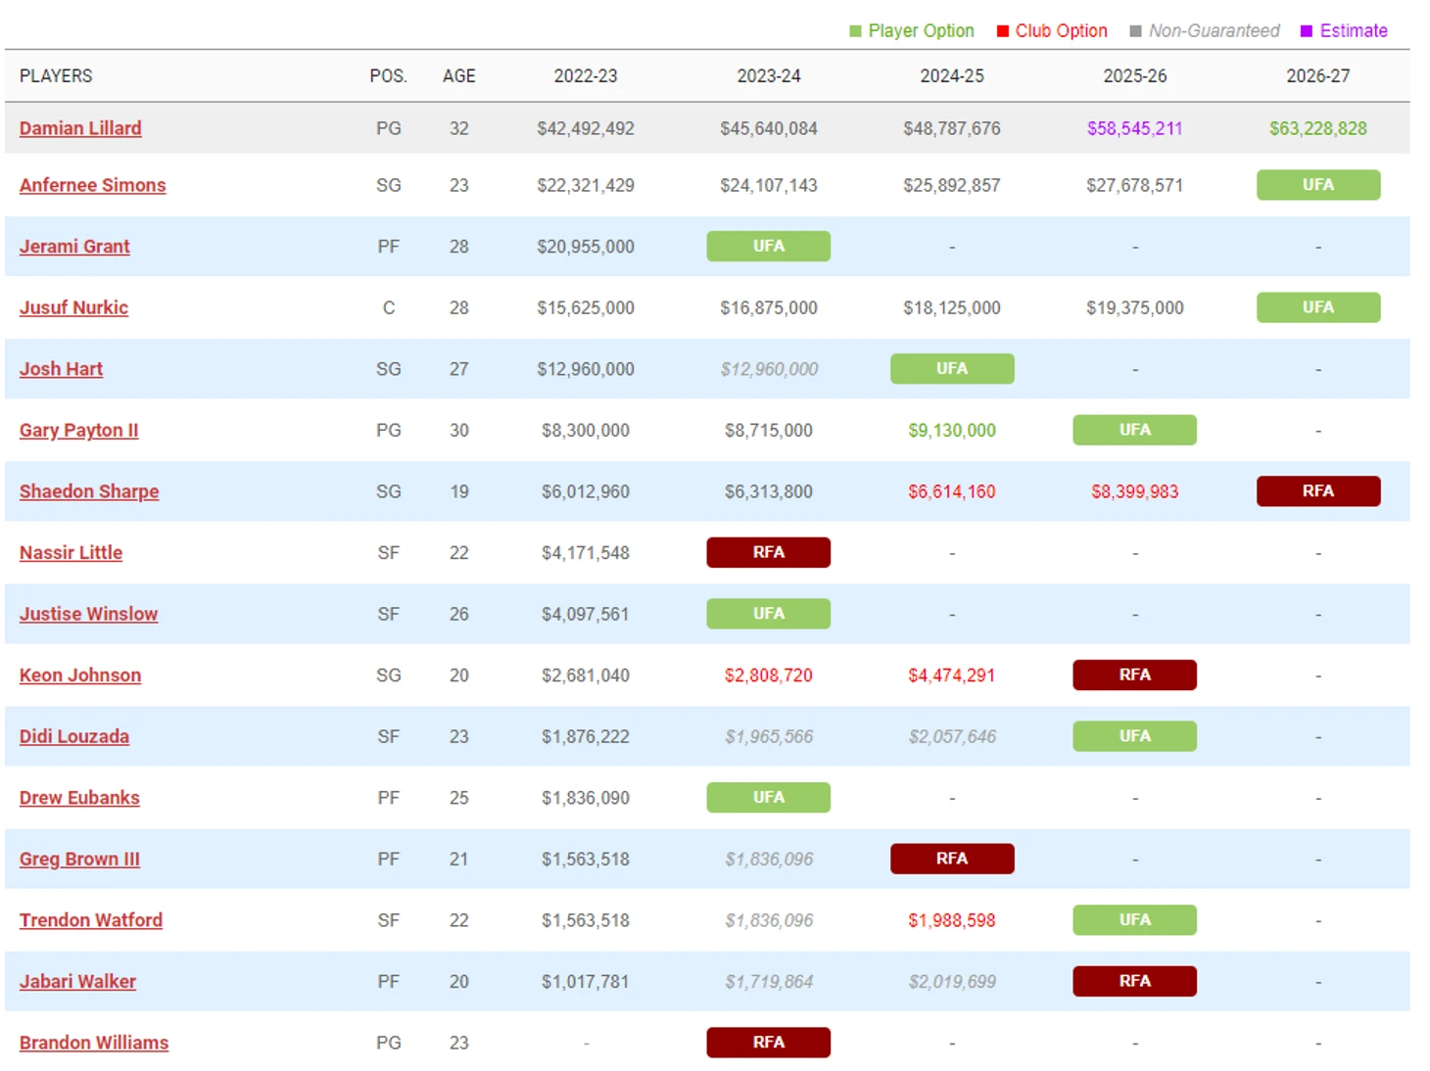Screen dimensions: 1430x1071
Task: Click Didi Louzada's UFA badge
Action: point(1135,736)
